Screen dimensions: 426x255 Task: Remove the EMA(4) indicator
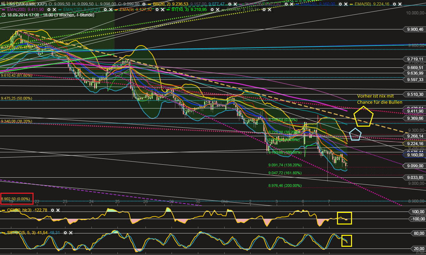point(270,10)
